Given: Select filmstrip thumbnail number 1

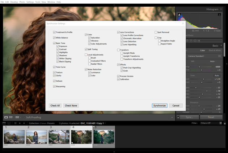Looking at the screenshot, I should (x=14, y=137).
